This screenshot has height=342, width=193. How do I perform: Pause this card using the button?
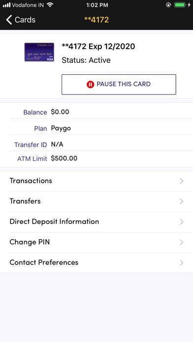click(119, 85)
